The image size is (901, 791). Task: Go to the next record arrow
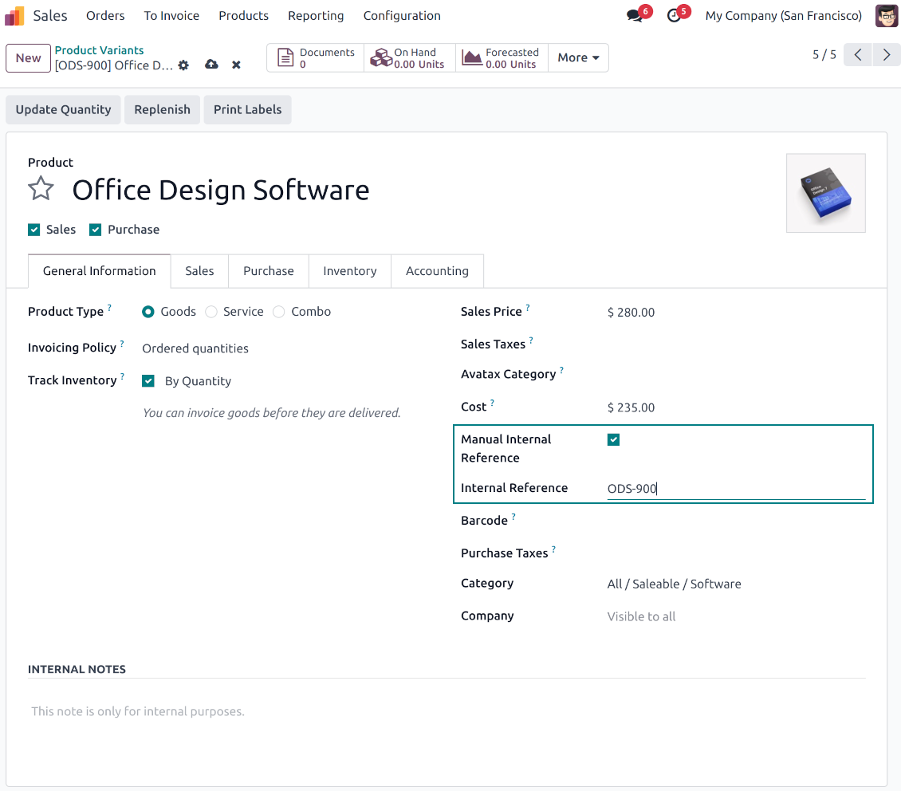(x=886, y=55)
